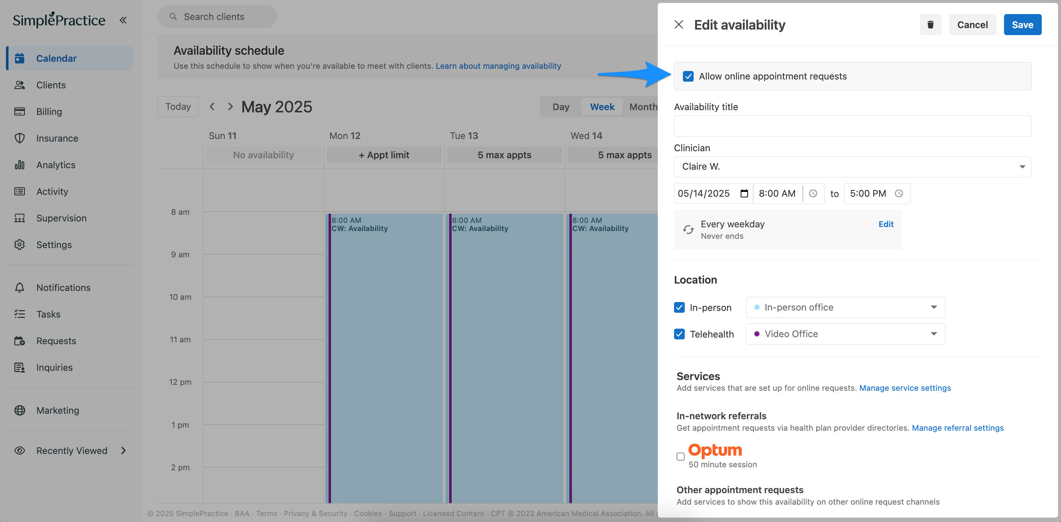Click the Notifications bell icon
The width and height of the screenshot is (1061, 522).
(19, 287)
